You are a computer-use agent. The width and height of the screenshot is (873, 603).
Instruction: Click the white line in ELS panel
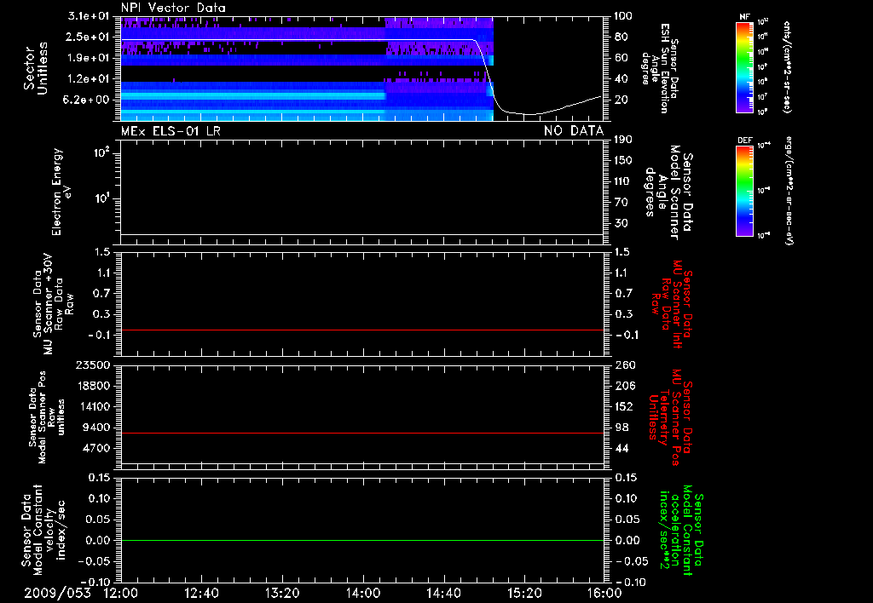361,234
